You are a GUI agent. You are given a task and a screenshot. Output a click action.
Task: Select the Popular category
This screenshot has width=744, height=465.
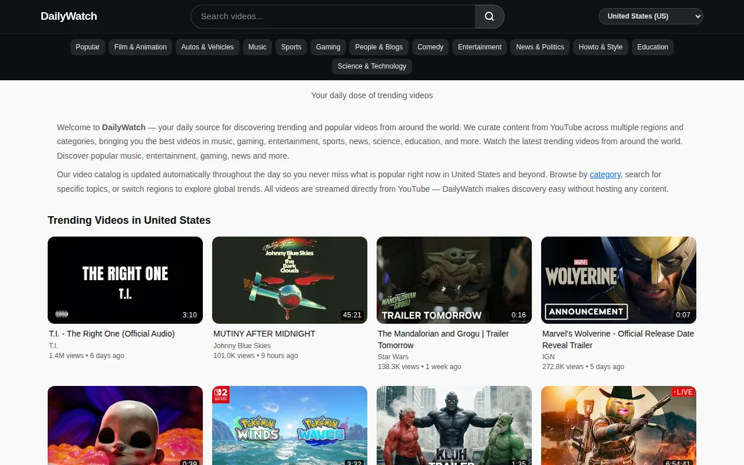pos(88,47)
